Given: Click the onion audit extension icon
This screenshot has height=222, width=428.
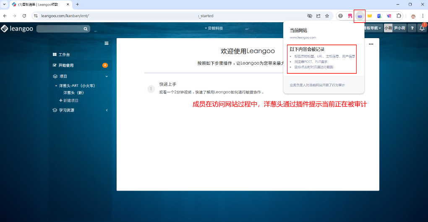Looking at the screenshot, I should click(x=360, y=16).
